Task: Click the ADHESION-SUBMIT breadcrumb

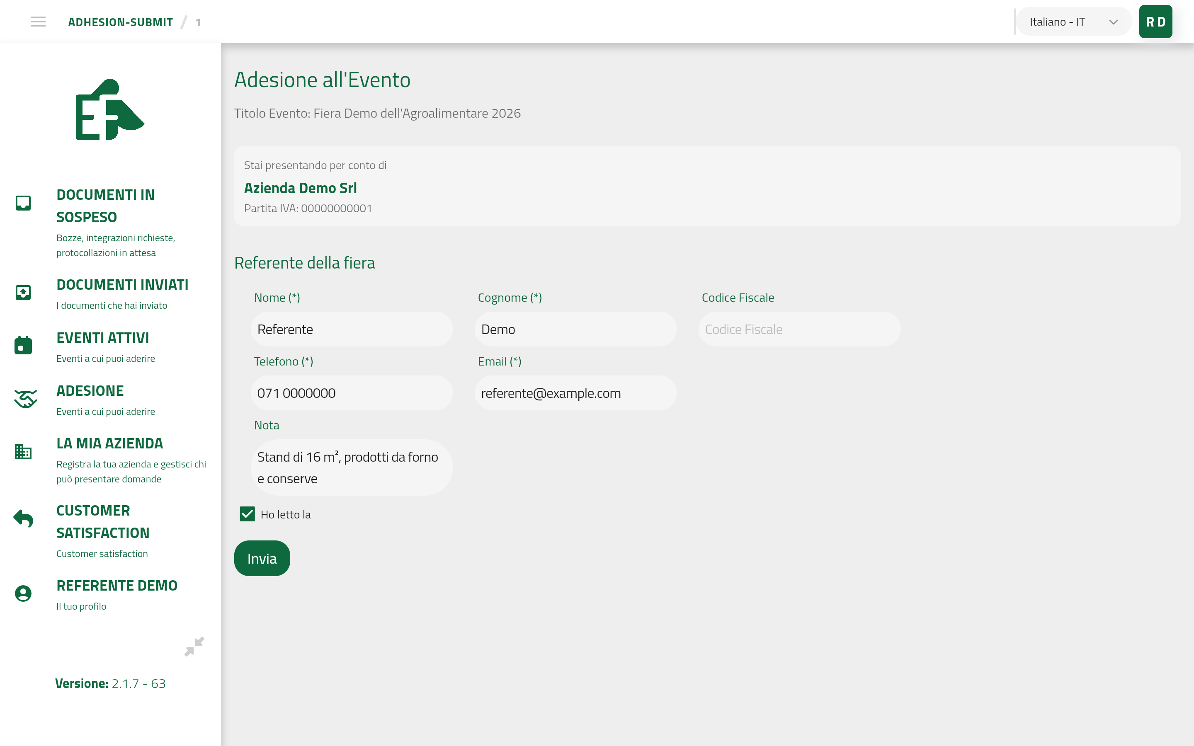Action: (120, 22)
